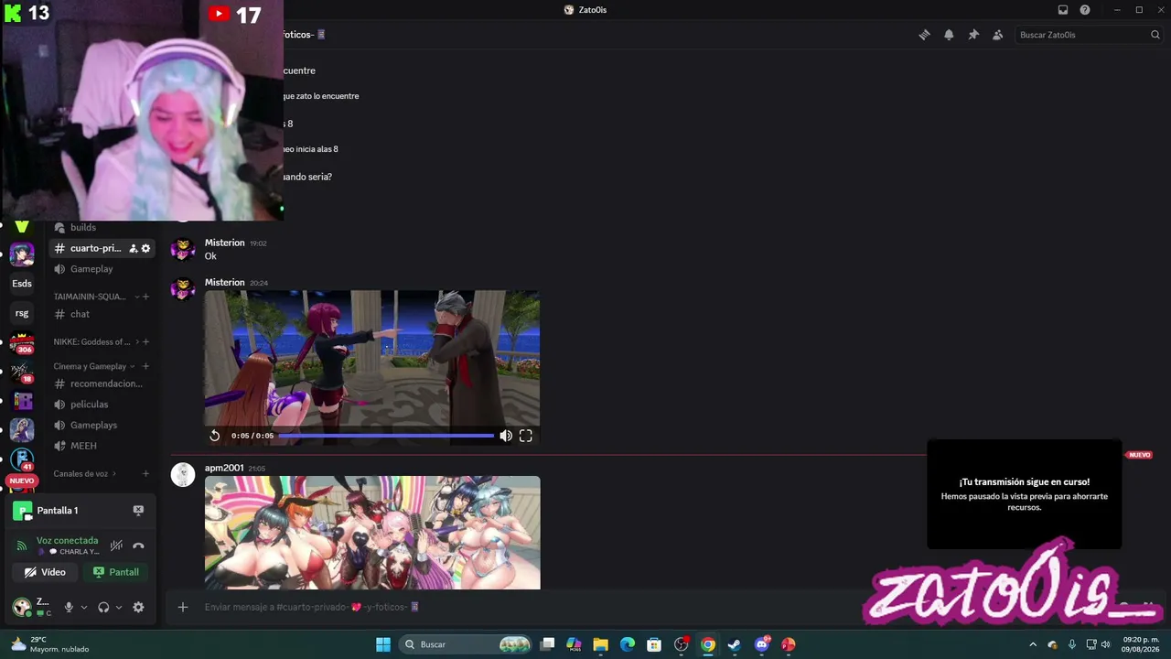Add channel to Cinema y Gameplay
The width and height of the screenshot is (1171, 659).
[145, 366]
